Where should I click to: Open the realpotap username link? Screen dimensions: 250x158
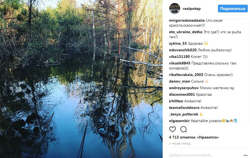click(x=192, y=9)
